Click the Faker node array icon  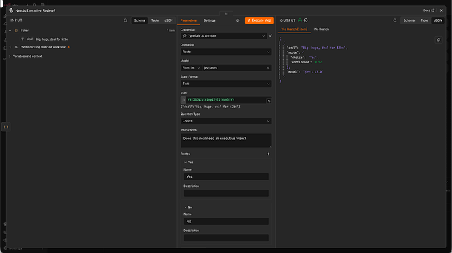(16, 31)
